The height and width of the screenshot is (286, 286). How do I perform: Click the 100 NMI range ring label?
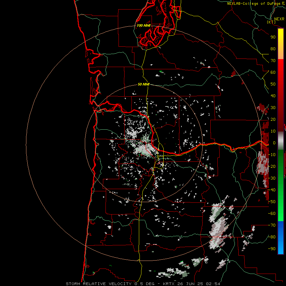click(144, 25)
